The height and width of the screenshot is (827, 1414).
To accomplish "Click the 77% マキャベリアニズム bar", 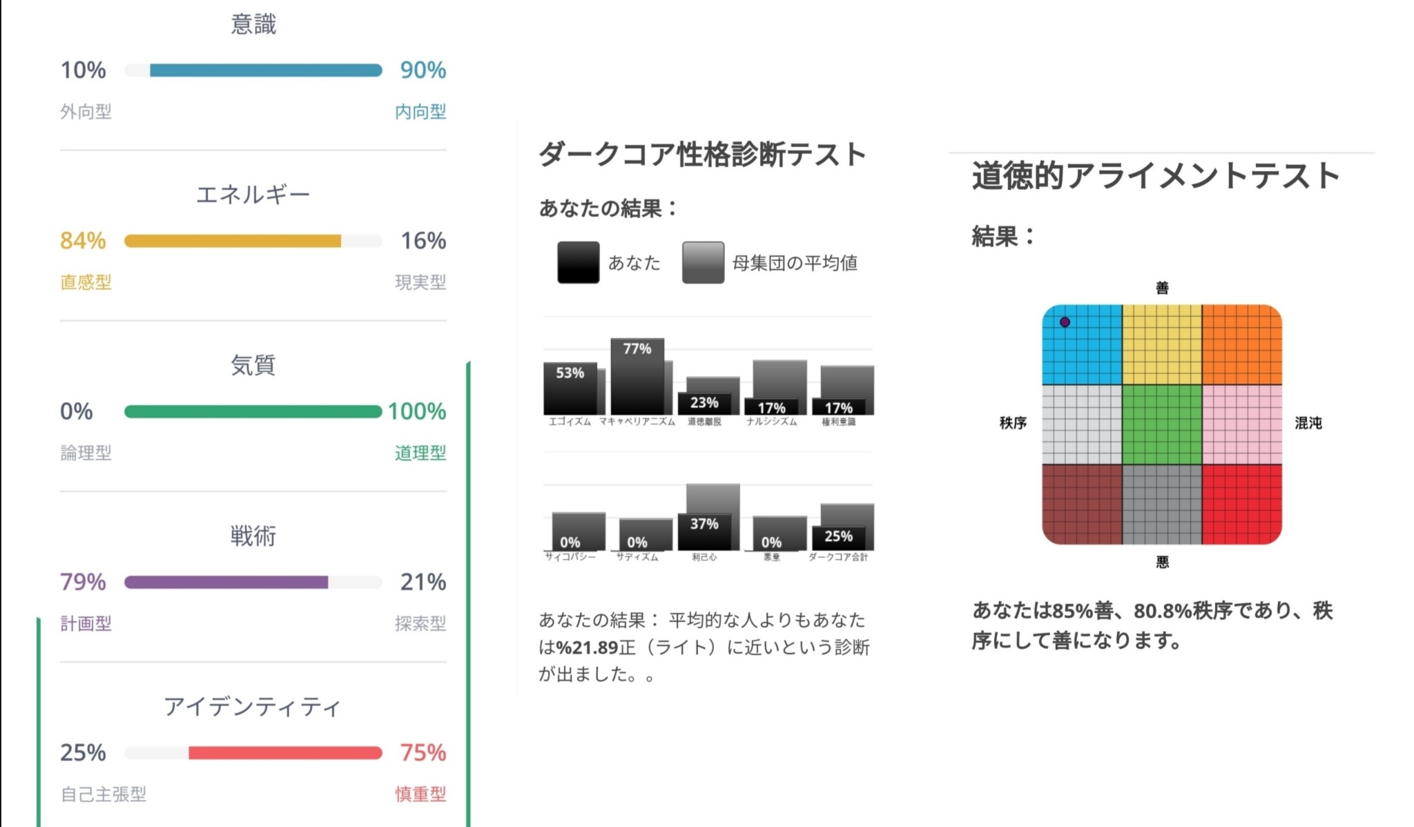I will [x=637, y=376].
